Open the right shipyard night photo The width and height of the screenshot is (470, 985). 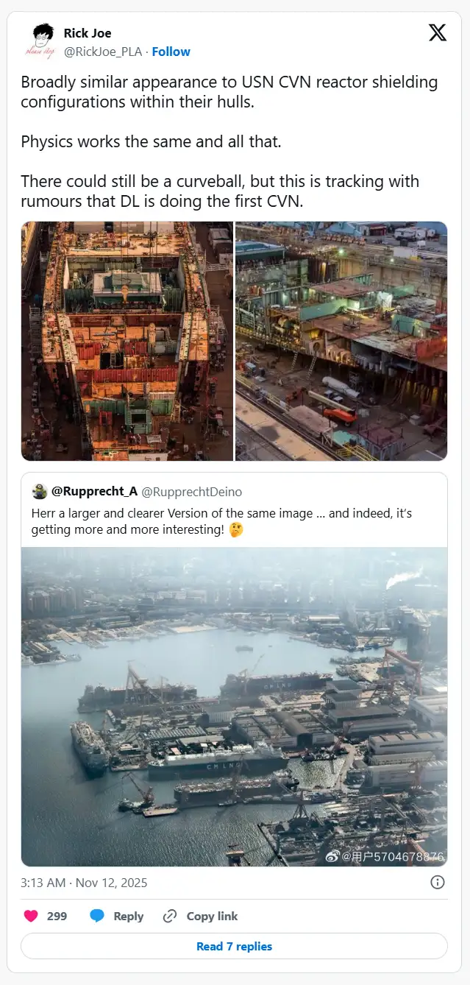tap(341, 341)
